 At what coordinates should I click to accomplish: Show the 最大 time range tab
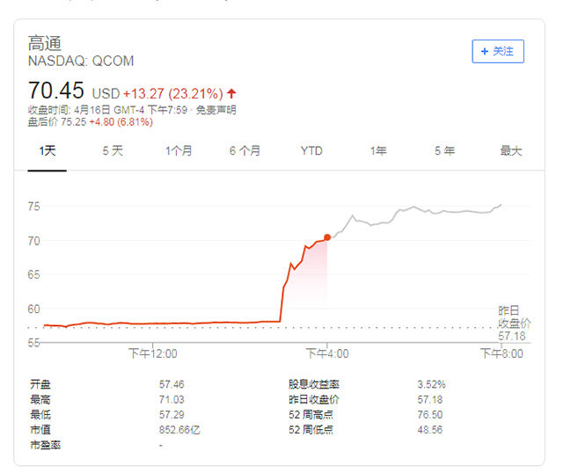pos(511,150)
